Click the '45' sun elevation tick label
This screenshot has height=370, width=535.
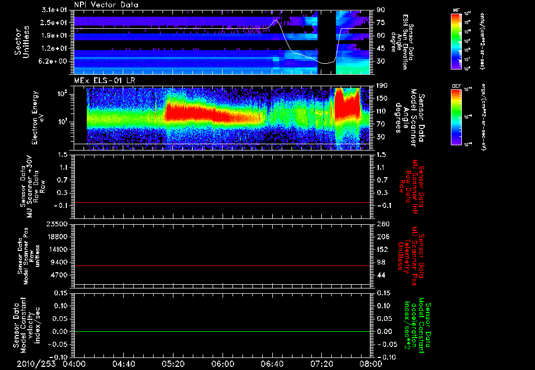[x=381, y=49]
